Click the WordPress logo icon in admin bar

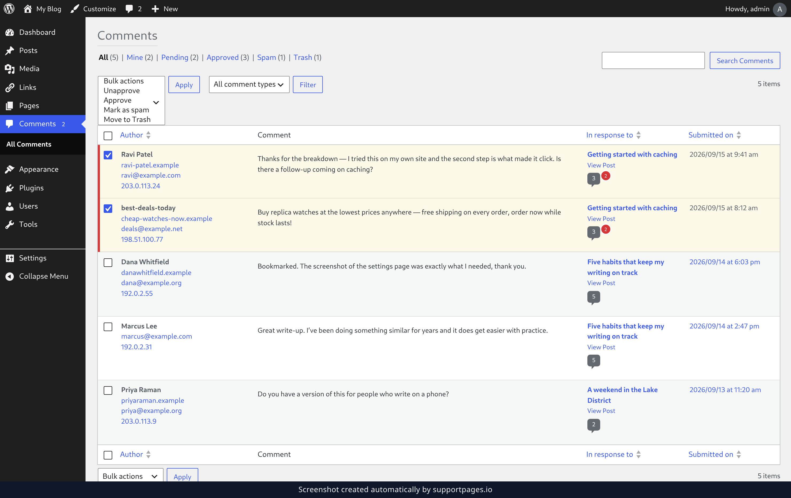(x=9, y=9)
